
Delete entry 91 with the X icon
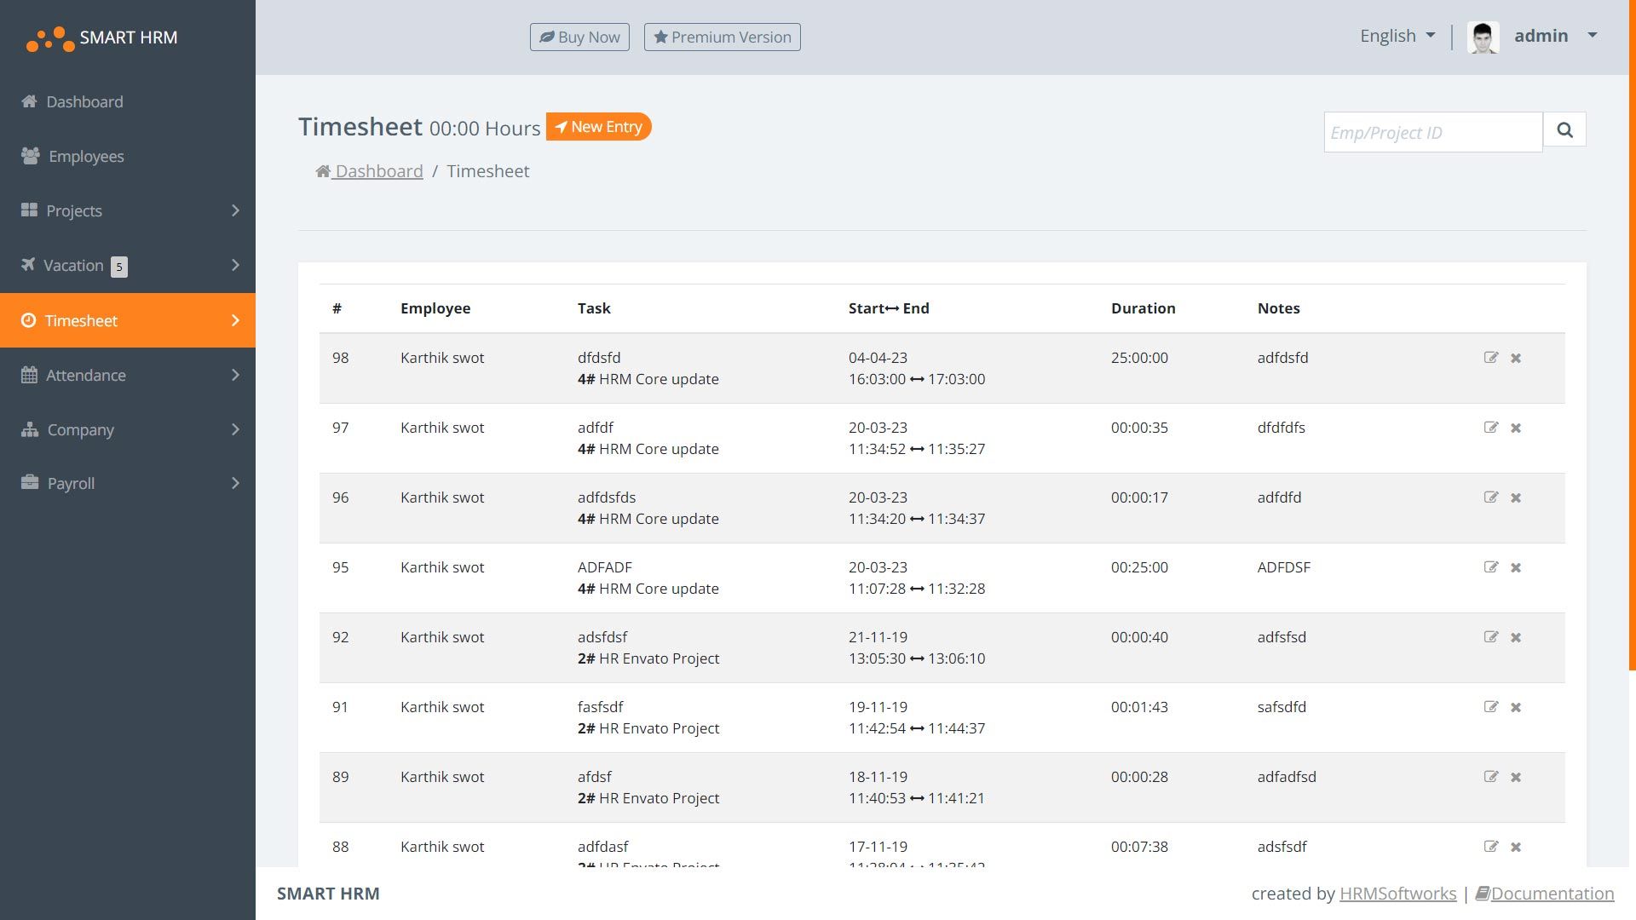tap(1516, 707)
